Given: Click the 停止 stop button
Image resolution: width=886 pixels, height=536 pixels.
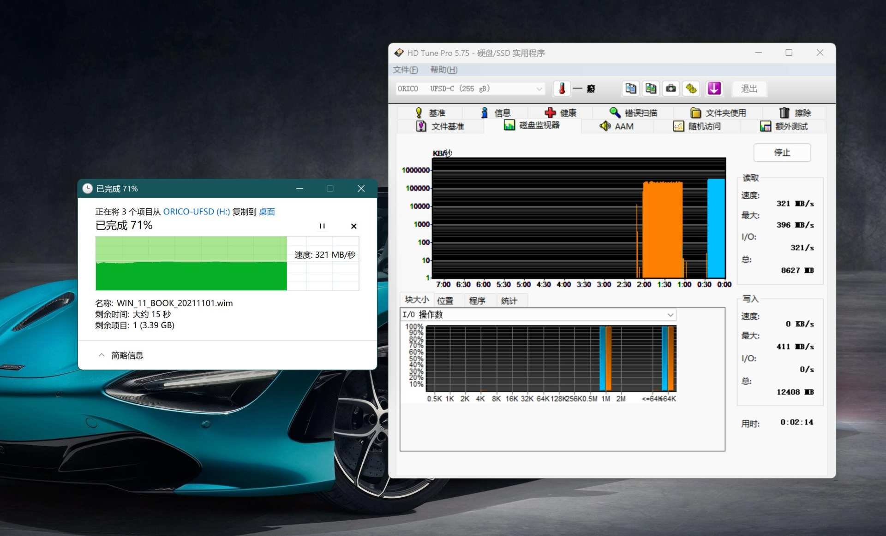Looking at the screenshot, I should tap(782, 153).
